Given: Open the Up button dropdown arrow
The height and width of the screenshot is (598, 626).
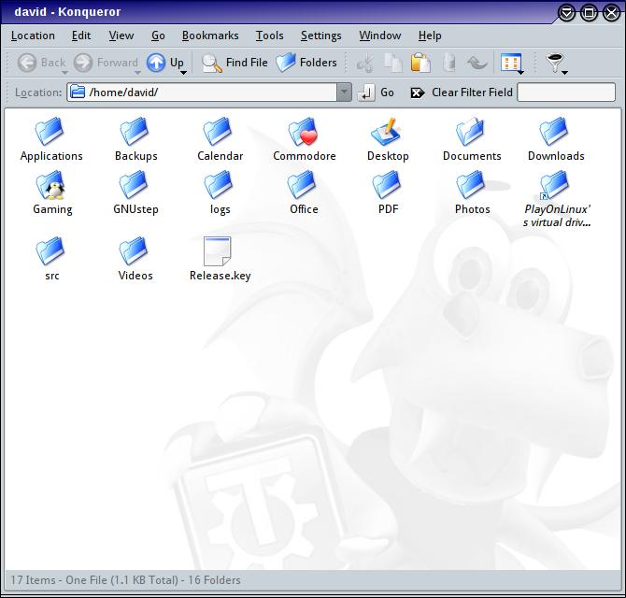Looking at the screenshot, I should coord(183,73).
